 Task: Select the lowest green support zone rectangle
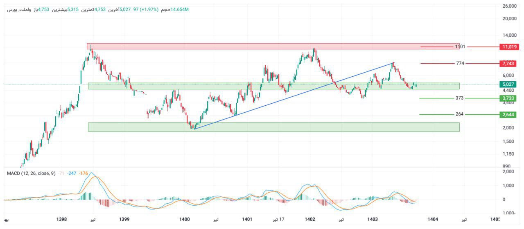click(x=273, y=127)
